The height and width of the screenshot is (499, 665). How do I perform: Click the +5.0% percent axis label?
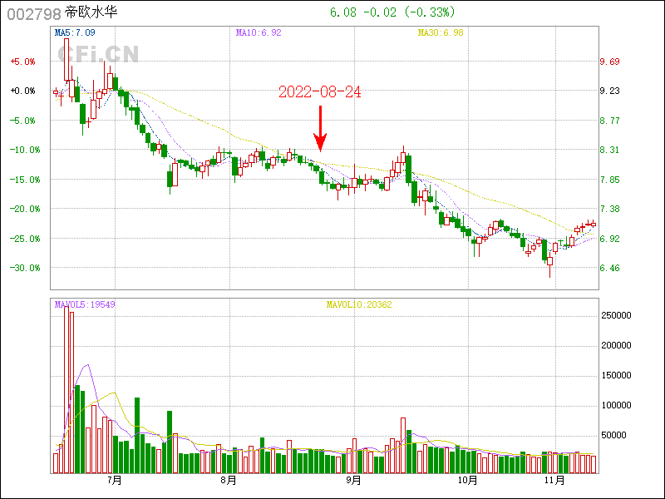point(22,62)
